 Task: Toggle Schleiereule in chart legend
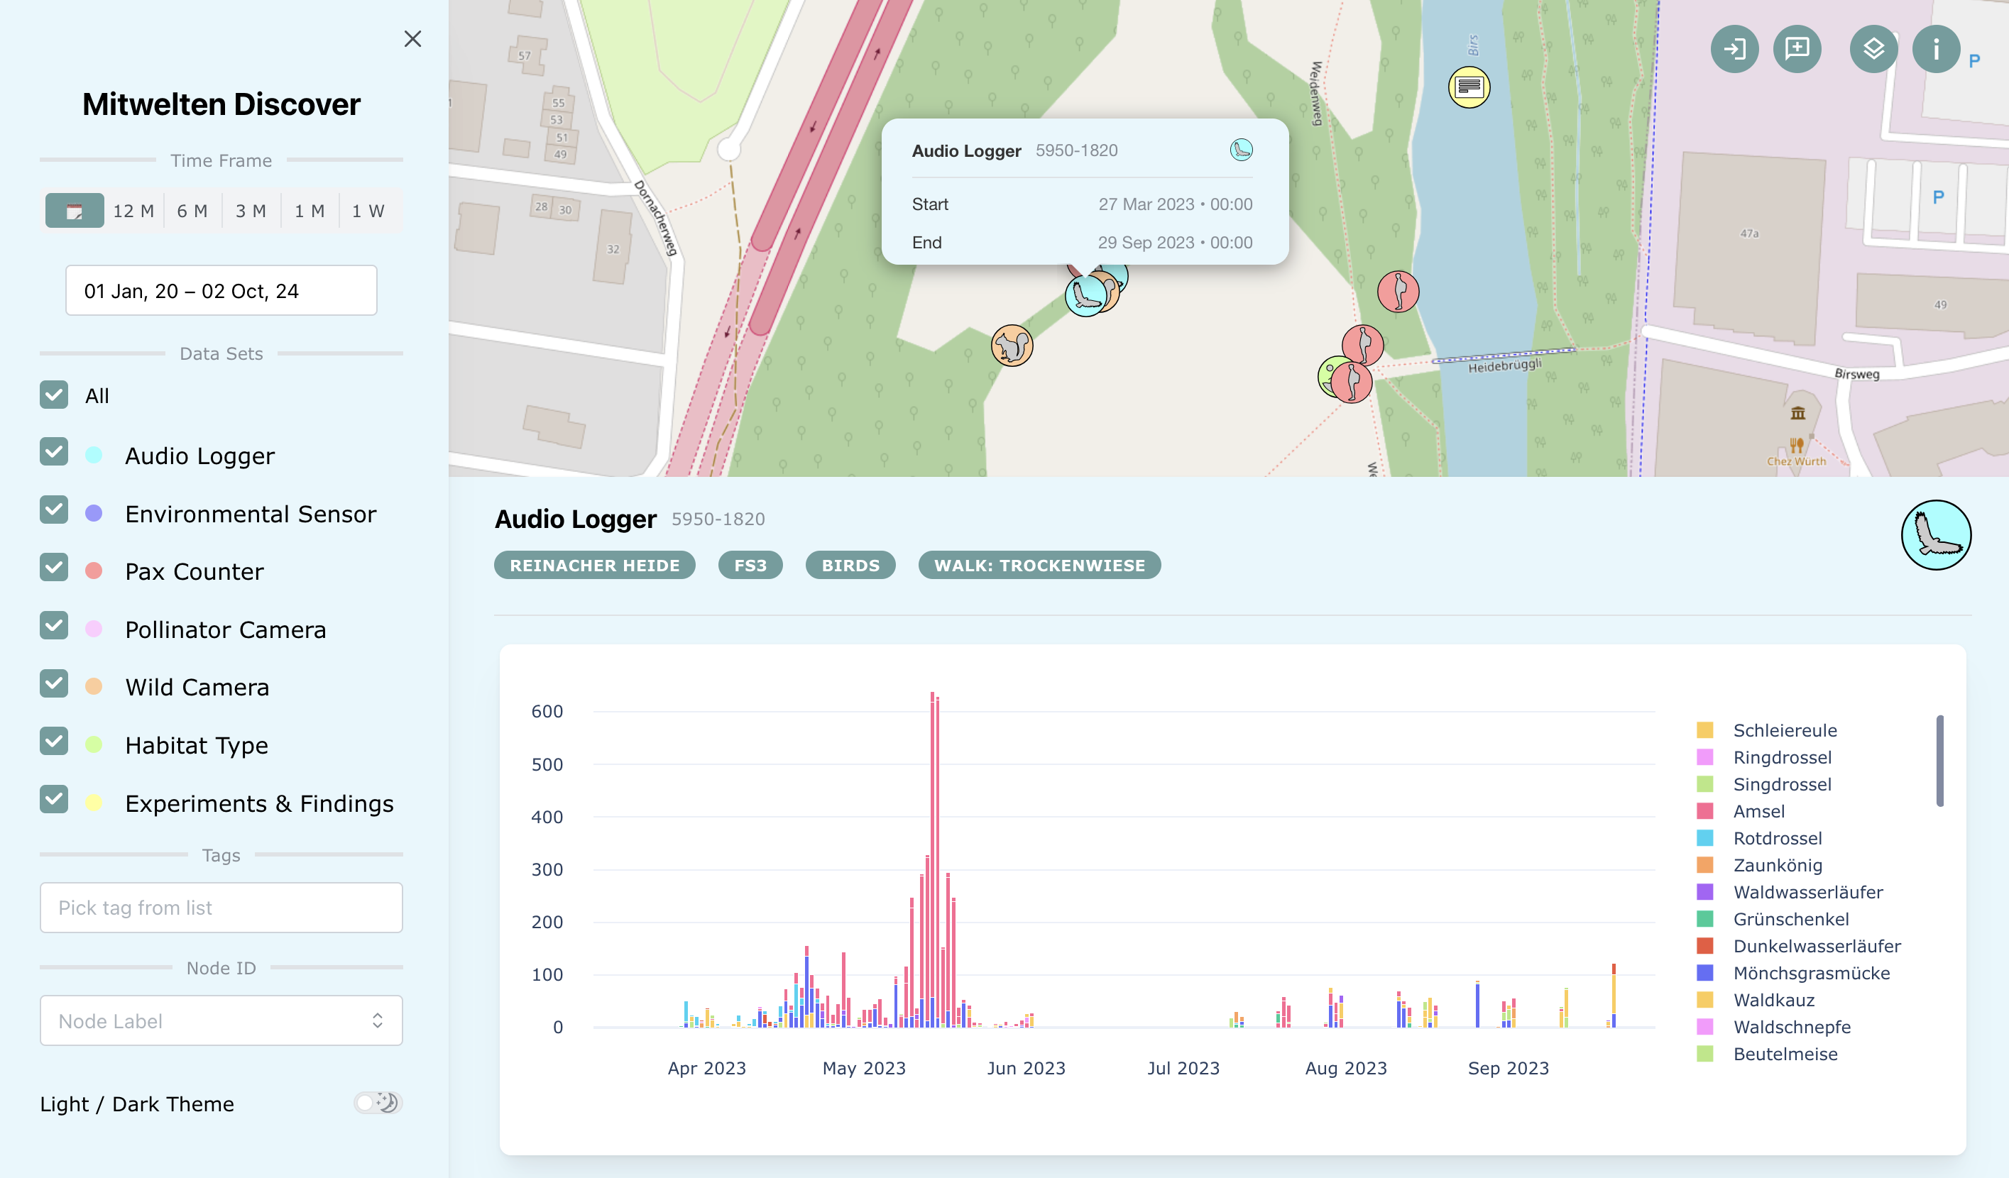point(1767,730)
